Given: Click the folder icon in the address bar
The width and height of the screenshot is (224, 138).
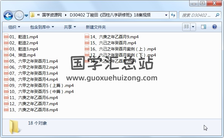Looking at the screenshot, I should click(x=32, y=15).
